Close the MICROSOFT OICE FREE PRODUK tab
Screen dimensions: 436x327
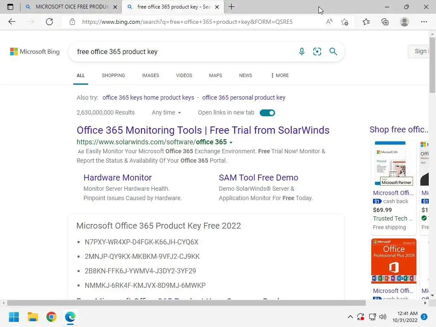(115, 7)
